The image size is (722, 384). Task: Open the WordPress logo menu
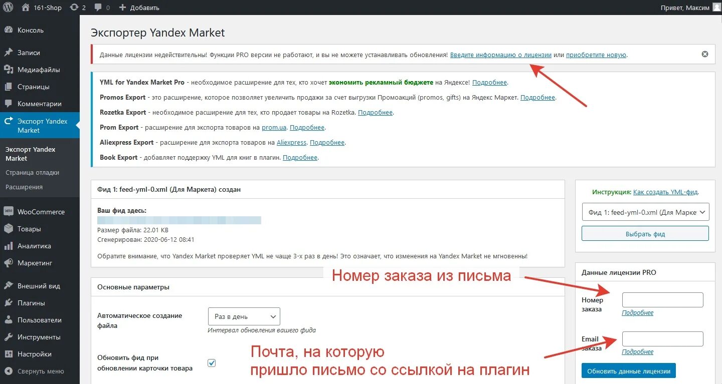9,8
